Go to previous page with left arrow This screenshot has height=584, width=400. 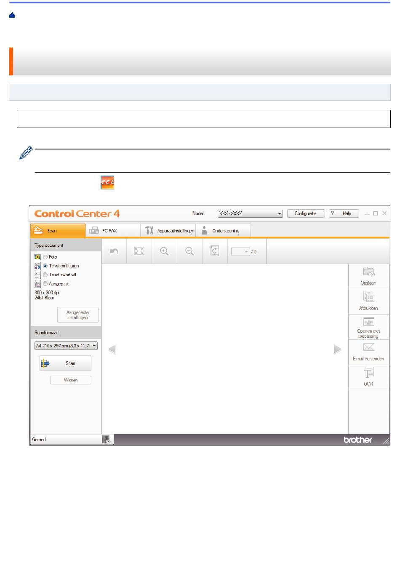point(112,349)
